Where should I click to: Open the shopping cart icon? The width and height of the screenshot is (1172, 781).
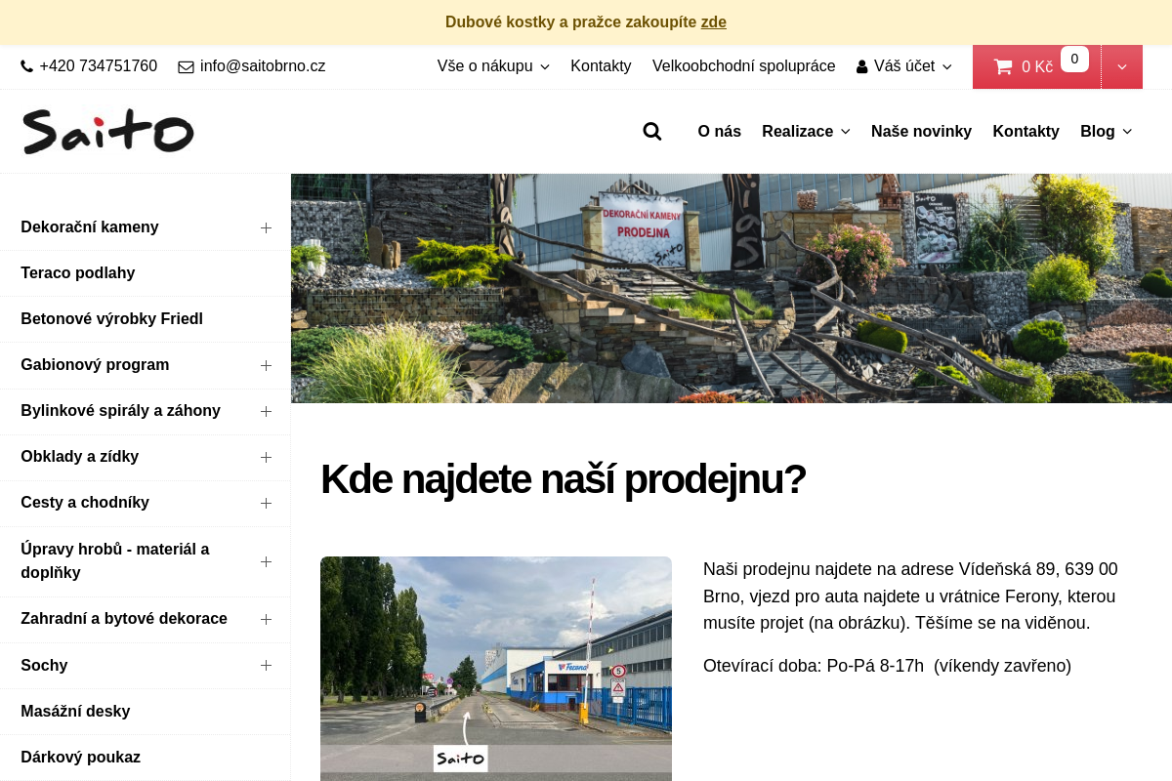pyautogui.click(x=1003, y=66)
